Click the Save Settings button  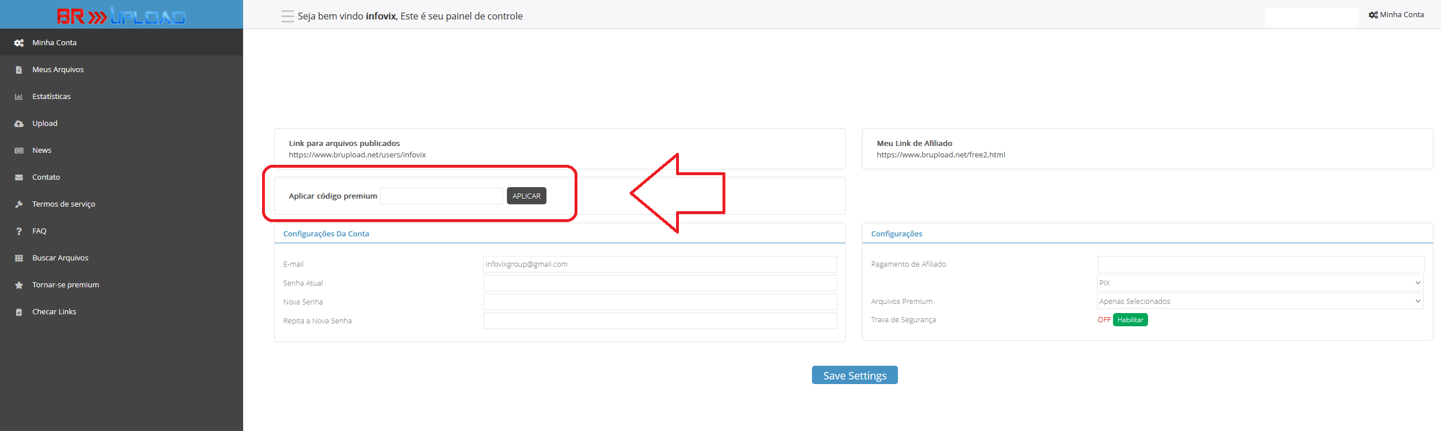pyautogui.click(x=854, y=375)
